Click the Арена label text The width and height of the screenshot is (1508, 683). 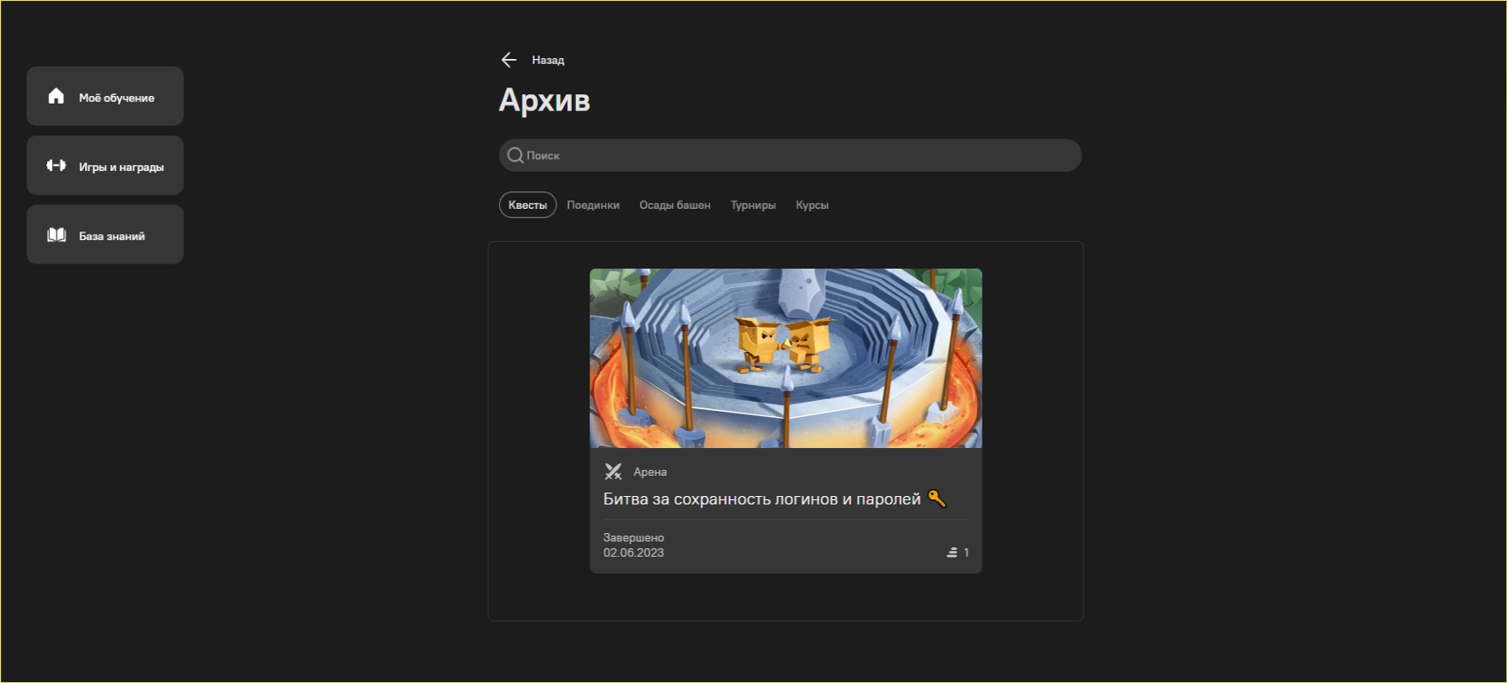650,472
